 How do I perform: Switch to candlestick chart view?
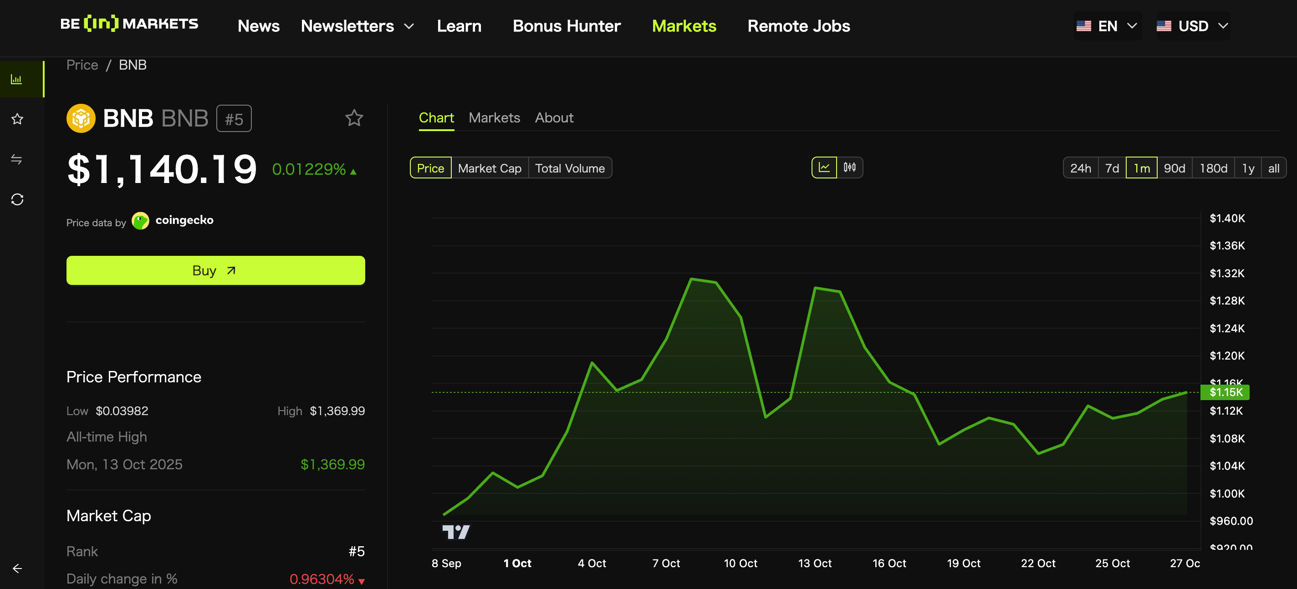[x=850, y=168]
